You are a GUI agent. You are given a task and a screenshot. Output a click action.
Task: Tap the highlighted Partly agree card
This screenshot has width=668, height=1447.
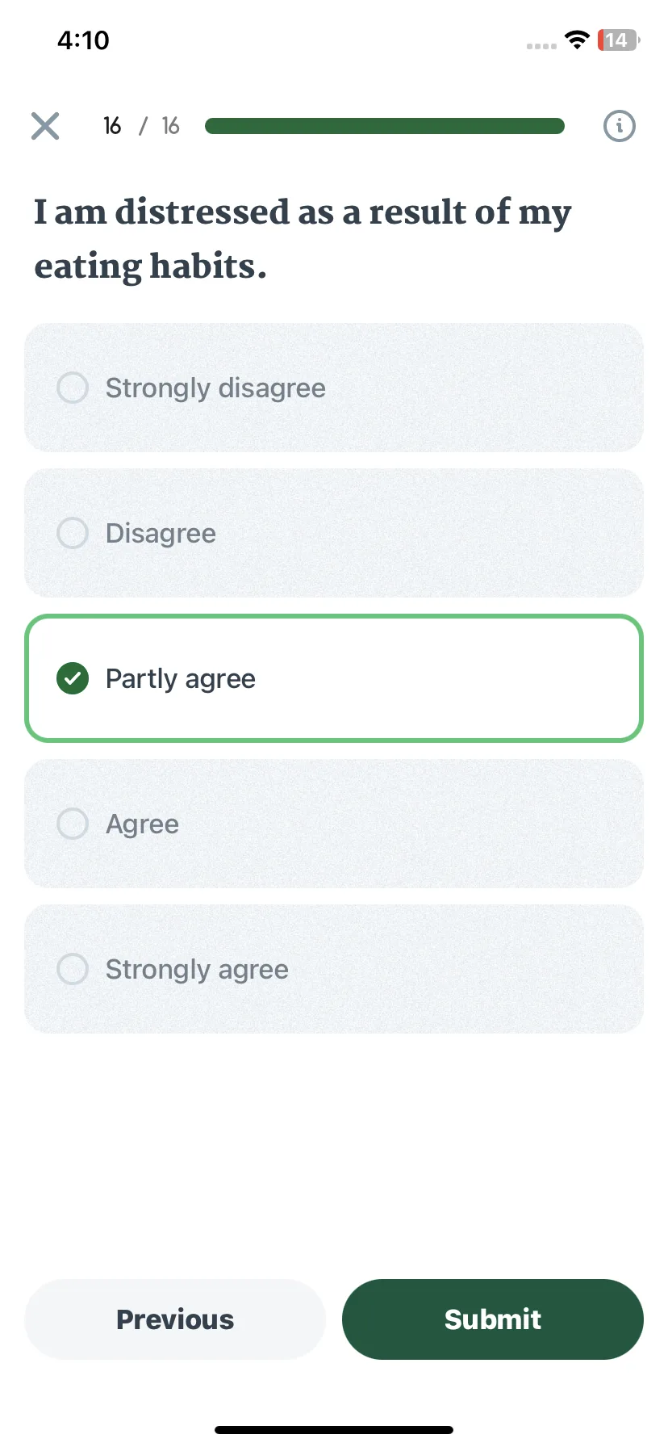pyautogui.click(x=334, y=678)
